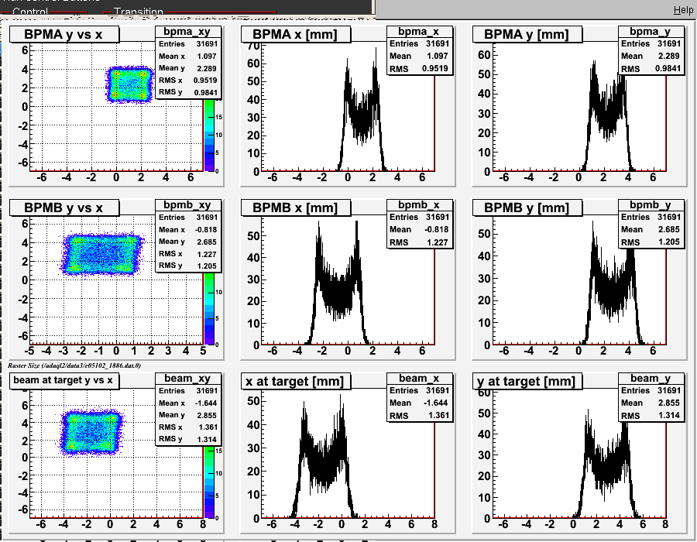Click the BPMB x [mm] plot title

click(296, 208)
